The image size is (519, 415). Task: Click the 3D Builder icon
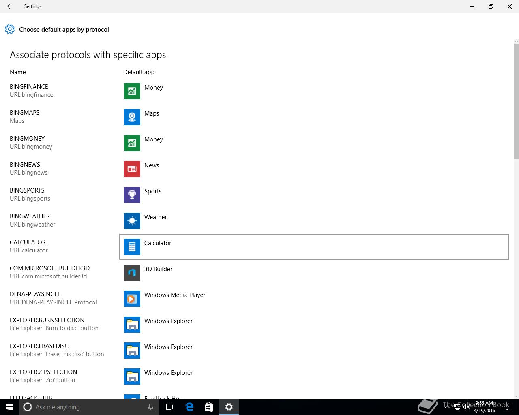click(x=132, y=273)
